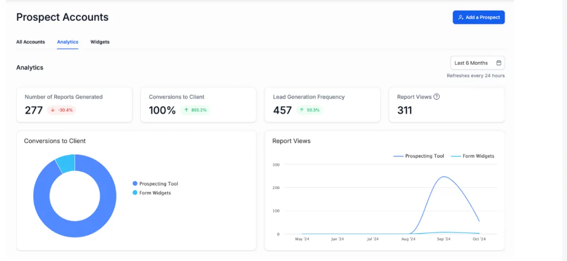Toggle Form Widgets label in Conversions donut legend
567x261 pixels.
tap(155, 193)
